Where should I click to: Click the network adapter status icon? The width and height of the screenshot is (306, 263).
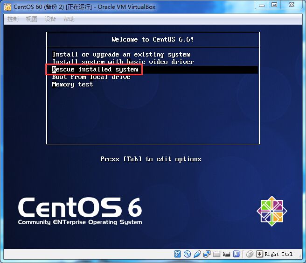click(x=207, y=254)
